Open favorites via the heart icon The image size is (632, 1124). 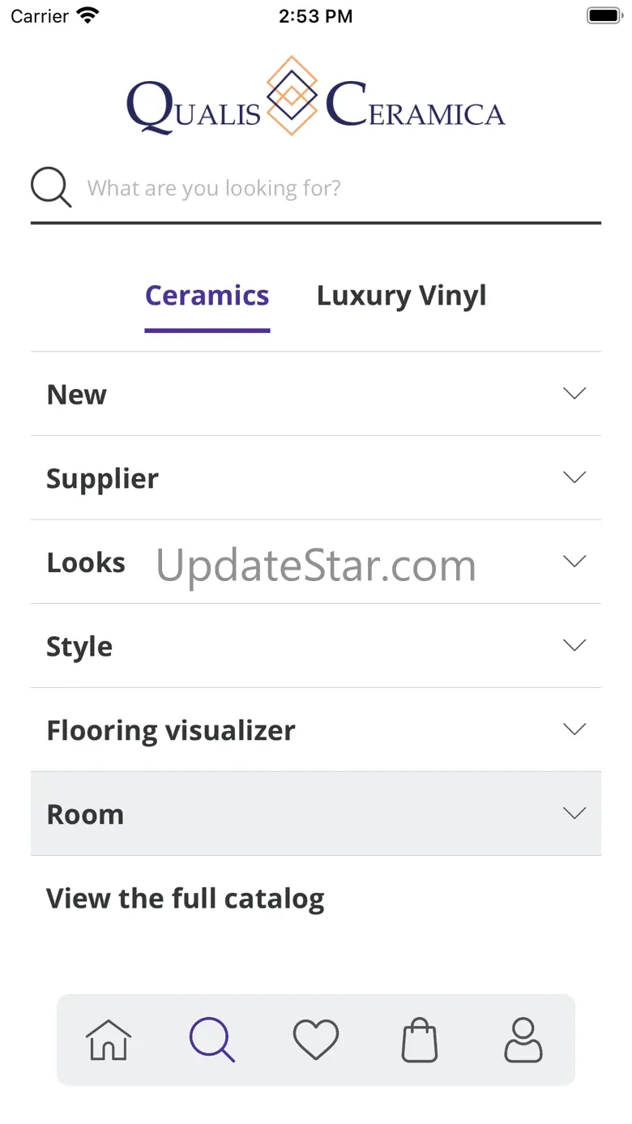316,1040
